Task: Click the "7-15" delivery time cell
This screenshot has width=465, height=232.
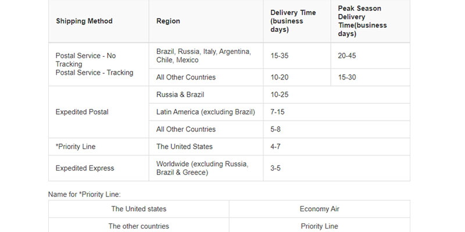Action: (279, 111)
